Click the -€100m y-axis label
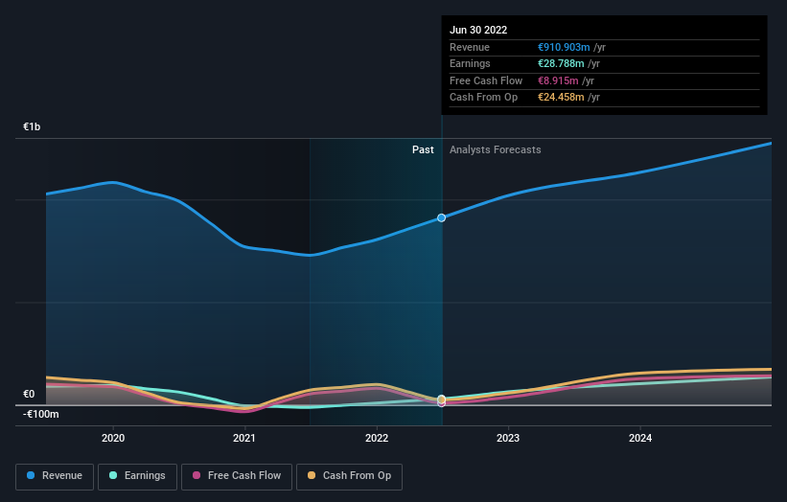 coord(40,414)
